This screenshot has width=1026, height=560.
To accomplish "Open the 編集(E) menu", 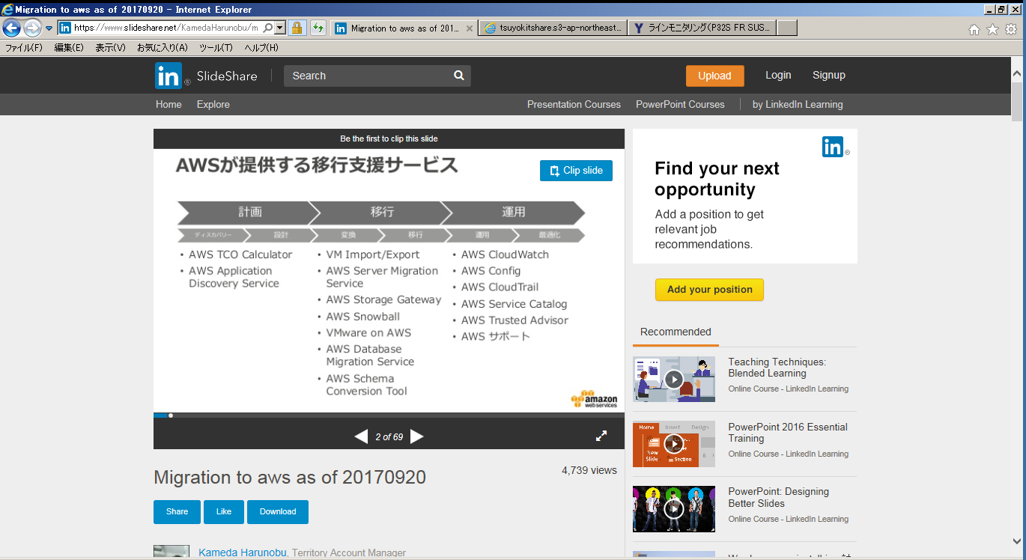I will [69, 48].
